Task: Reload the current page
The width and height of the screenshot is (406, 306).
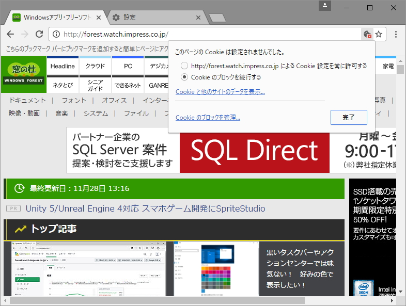Action: point(39,34)
